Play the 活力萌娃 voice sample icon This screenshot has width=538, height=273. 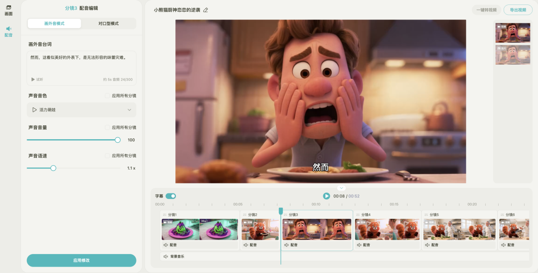[34, 110]
